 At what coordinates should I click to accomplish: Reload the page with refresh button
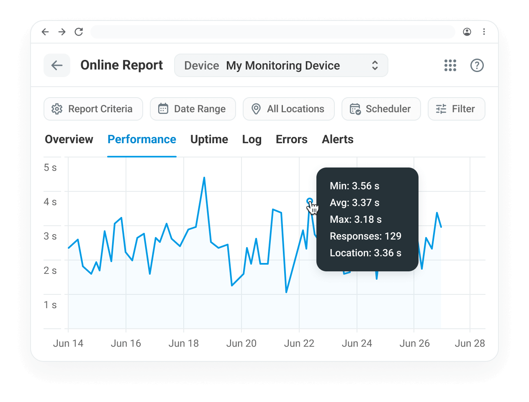point(79,32)
